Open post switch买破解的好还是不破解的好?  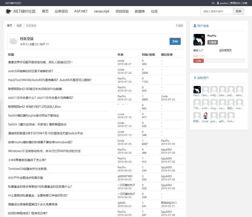31,71
